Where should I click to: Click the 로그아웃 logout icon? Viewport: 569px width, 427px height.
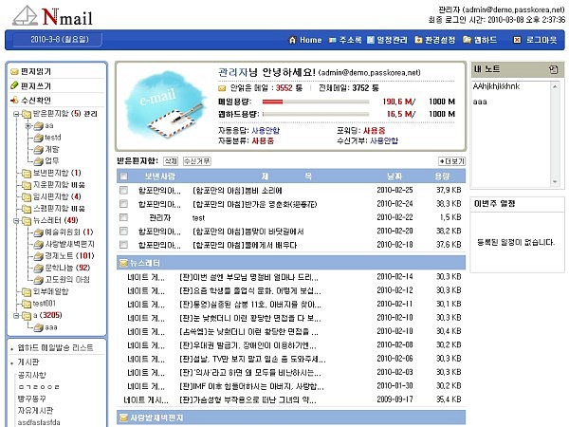pyautogui.click(x=517, y=41)
